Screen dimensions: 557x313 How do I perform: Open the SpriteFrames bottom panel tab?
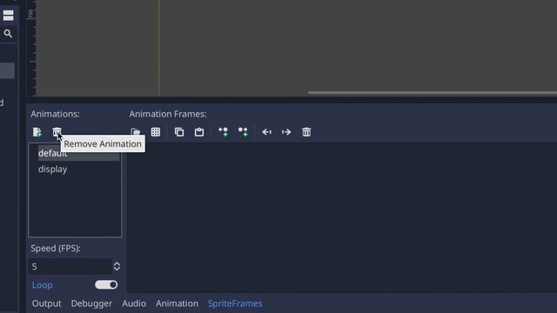[x=235, y=303]
